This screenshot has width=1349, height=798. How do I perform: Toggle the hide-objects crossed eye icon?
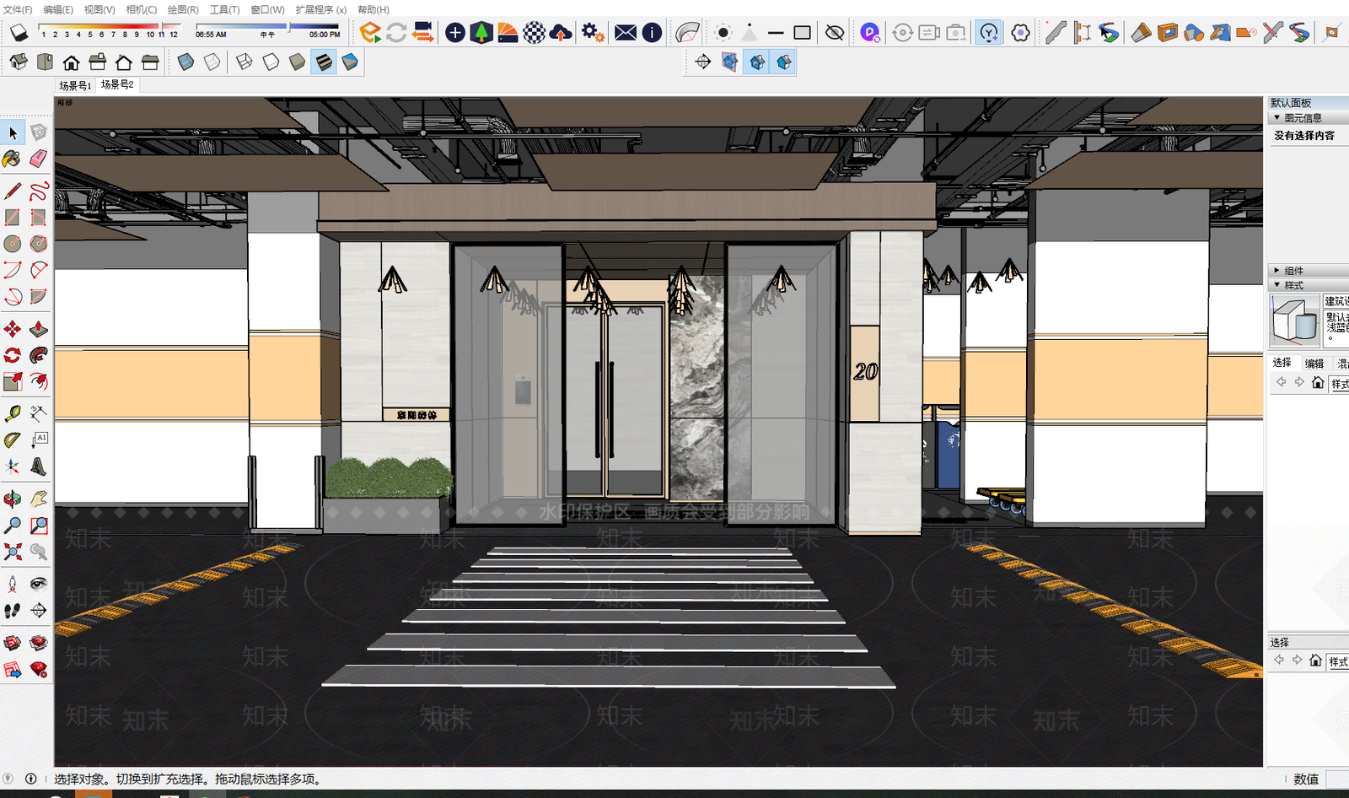[x=835, y=33]
